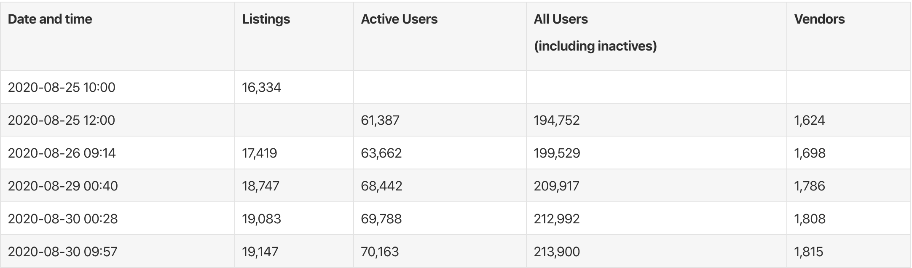
Task: Click active users value 68,442
Action: pos(381,186)
